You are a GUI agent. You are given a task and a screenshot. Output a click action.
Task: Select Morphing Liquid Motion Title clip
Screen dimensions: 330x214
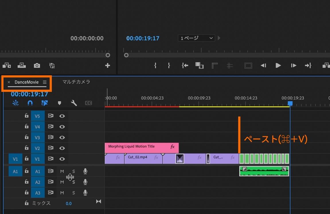[142, 148]
